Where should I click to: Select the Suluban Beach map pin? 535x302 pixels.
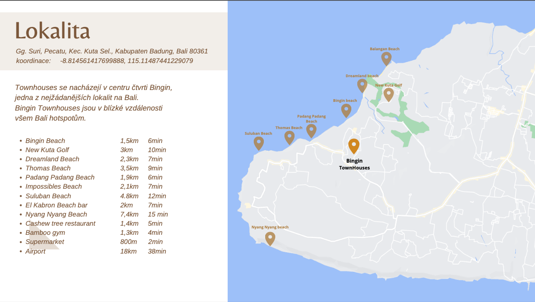(x=259, y=143)
